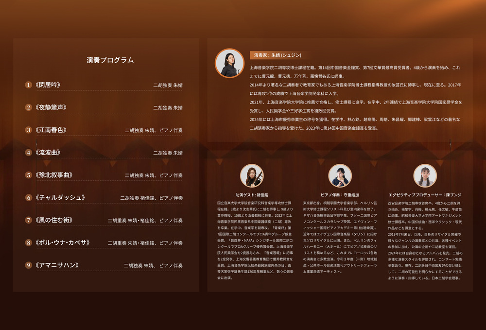Viewport: 486px width, 330px height.
Task: Click the 助演ゲスト：褚佳銘 heading
Action: (252, 194)
